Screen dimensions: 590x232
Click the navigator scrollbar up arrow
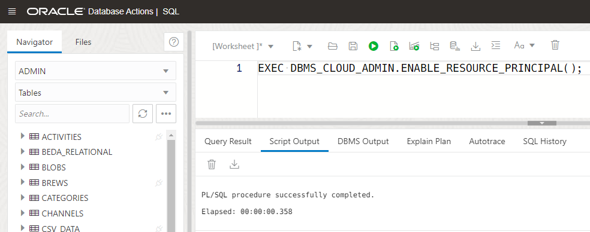tap(171, 135)
